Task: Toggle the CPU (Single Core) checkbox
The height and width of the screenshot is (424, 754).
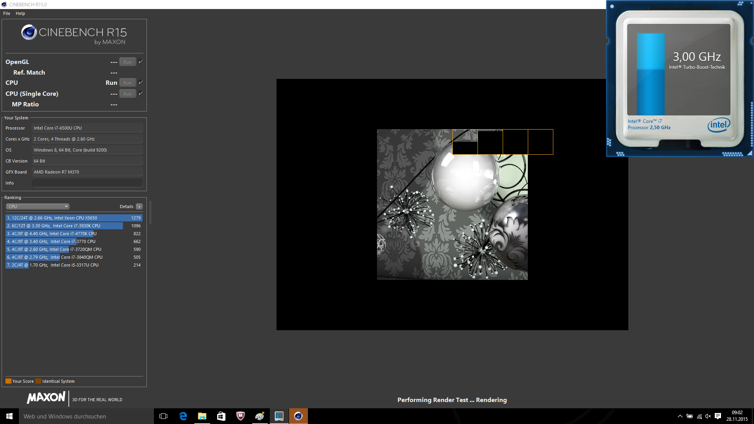Action: 141,93
